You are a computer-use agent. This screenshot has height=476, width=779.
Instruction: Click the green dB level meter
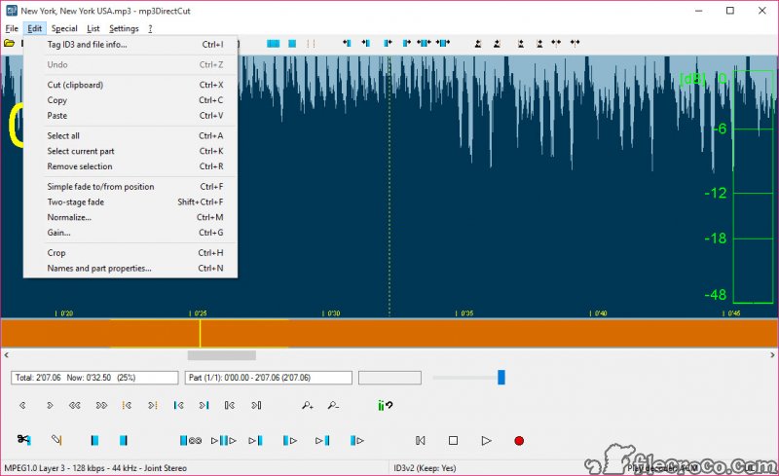(753, 187)
